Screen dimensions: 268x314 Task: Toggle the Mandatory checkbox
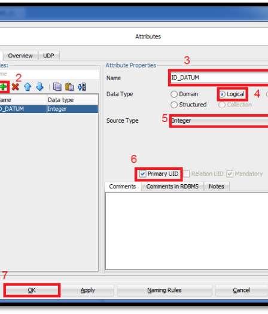pyautogui.click(x=230, y=174)
